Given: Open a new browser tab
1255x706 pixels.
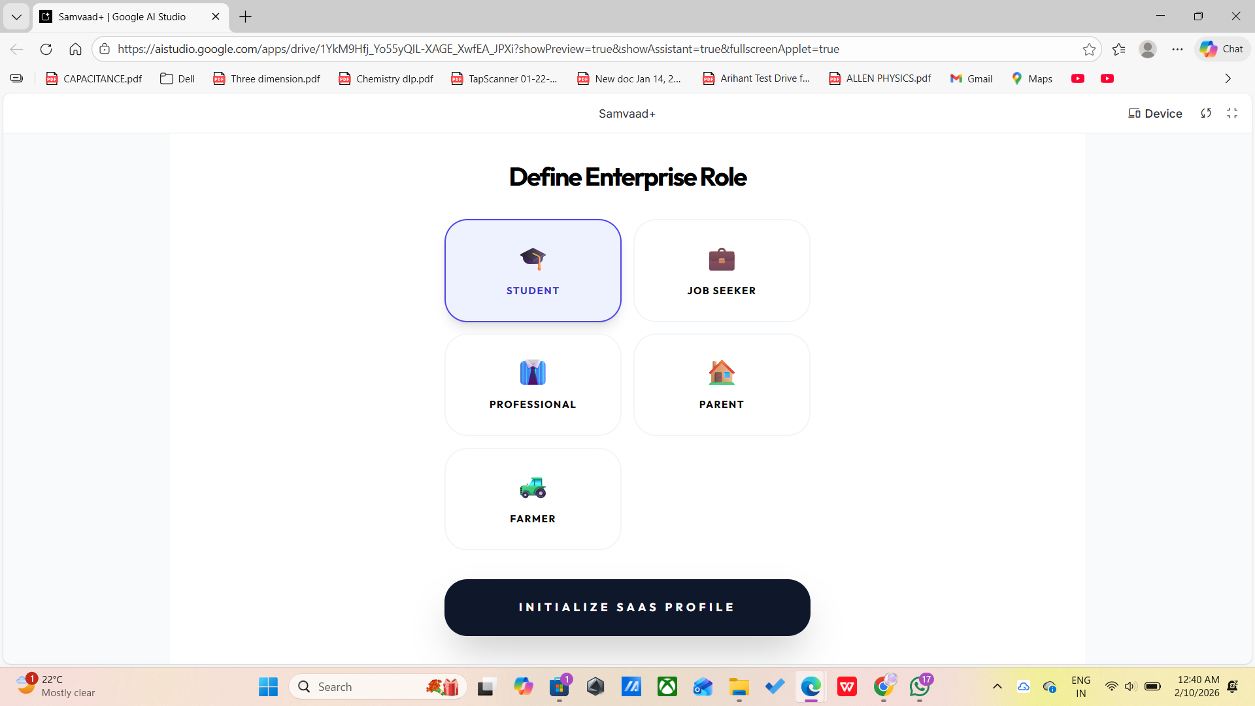Looking at the screenshot, I should click(245, 17).
